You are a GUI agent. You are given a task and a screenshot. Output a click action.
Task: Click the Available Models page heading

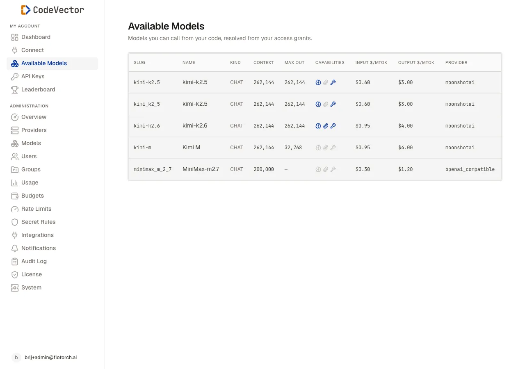click(x=166, y=26)
